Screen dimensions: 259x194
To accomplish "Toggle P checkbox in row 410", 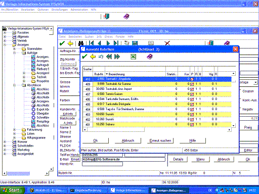I will point(192,79).
